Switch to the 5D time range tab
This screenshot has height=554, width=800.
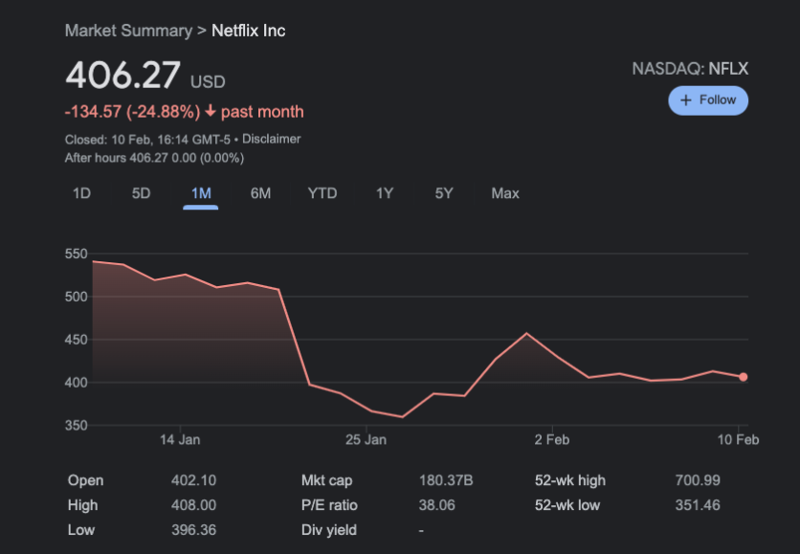pos(142,193)
